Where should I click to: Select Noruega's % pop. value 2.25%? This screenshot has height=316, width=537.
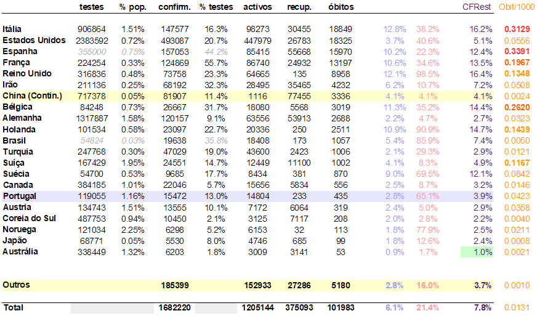tap(133, 230)
